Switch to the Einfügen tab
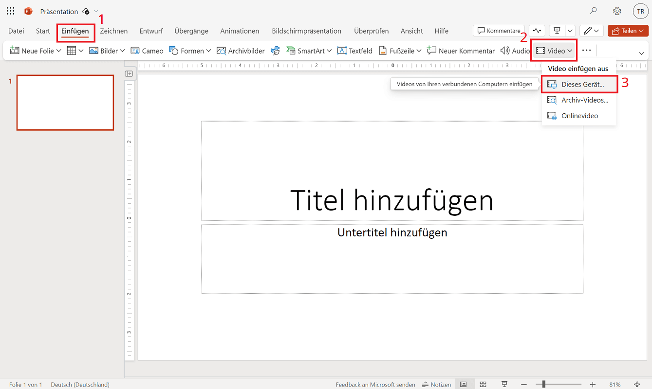The image size is (652, 389). (75, 31)
